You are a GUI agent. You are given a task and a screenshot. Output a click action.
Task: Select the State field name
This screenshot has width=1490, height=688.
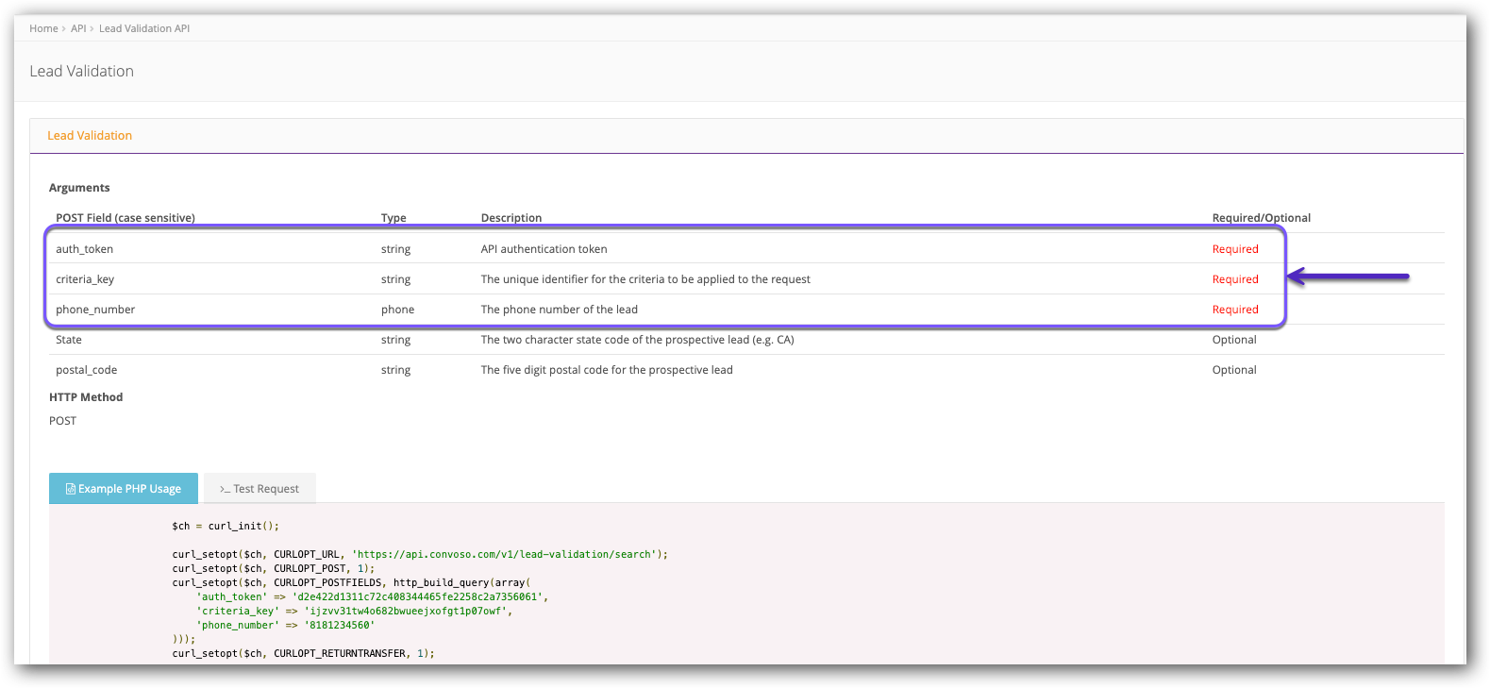(x=69, y=340)
